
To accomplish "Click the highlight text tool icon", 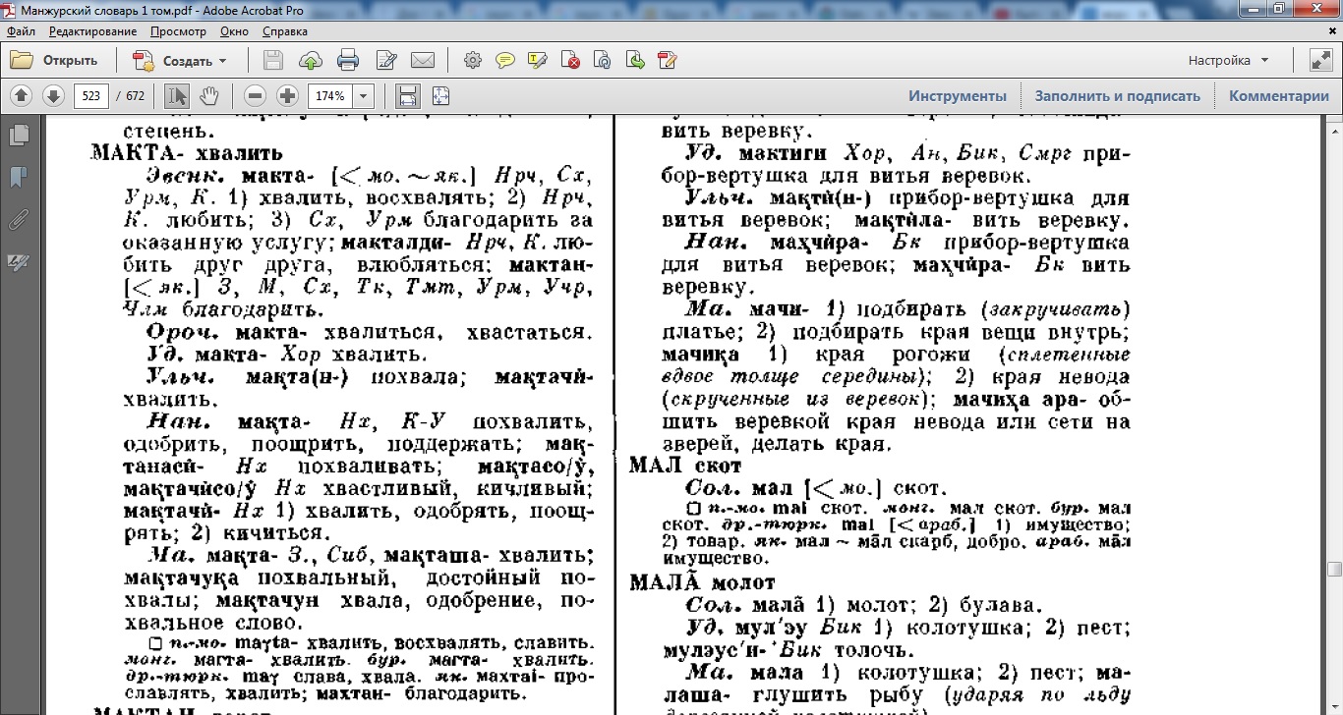I will pos(538,61).
